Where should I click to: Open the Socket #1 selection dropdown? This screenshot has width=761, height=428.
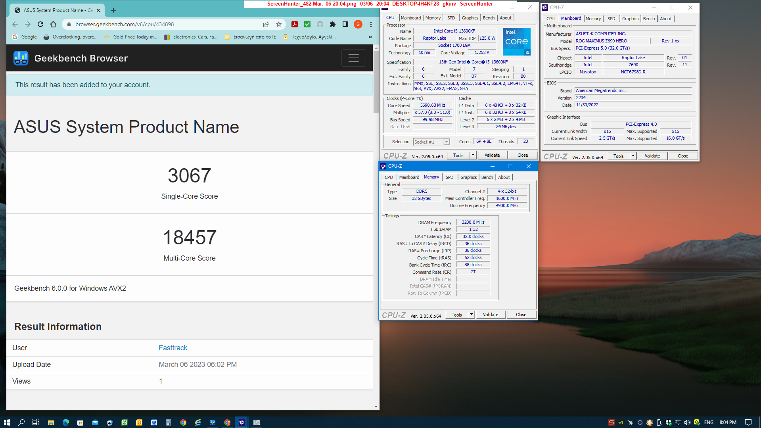[431, 142]
